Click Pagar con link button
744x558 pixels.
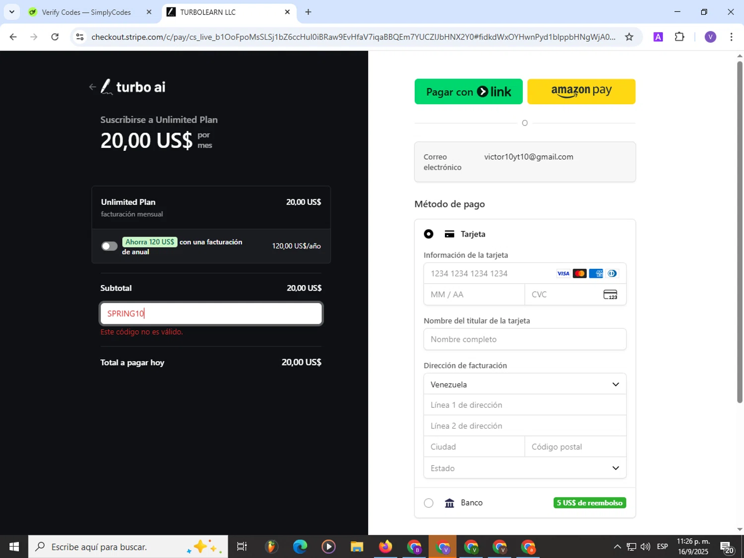pyautogui.click(x=468, y=92)
